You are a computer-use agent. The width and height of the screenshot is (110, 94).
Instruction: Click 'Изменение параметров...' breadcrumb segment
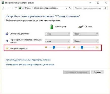[x=46, y=8]
